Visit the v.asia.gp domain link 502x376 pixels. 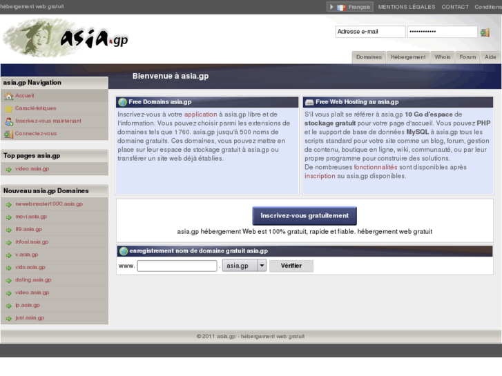pyautogui.click(x=26, y=255)
